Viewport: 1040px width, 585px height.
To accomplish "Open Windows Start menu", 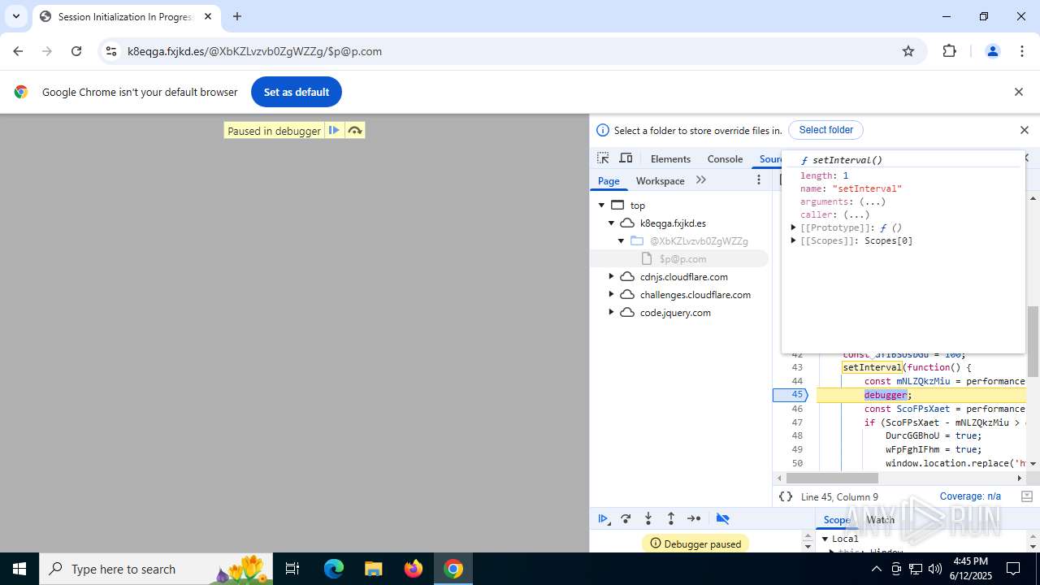I will coord(19,569).
